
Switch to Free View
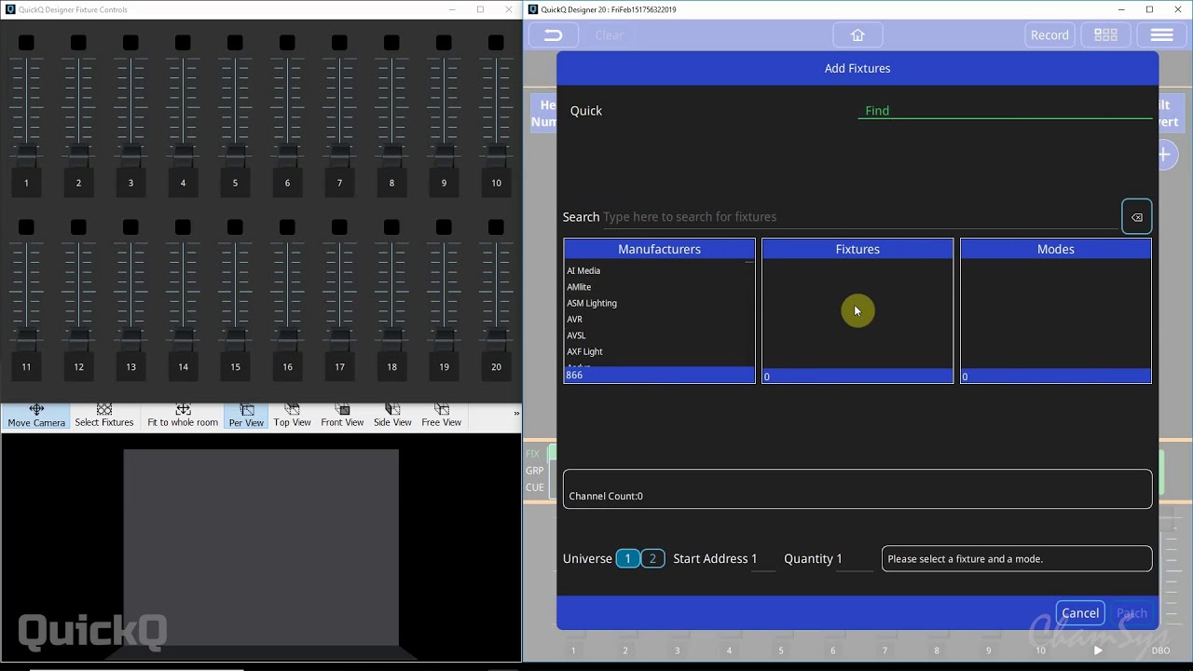[441, 416]
